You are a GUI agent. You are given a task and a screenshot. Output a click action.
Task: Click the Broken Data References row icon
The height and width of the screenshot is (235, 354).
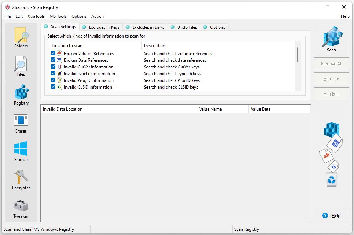59,60
